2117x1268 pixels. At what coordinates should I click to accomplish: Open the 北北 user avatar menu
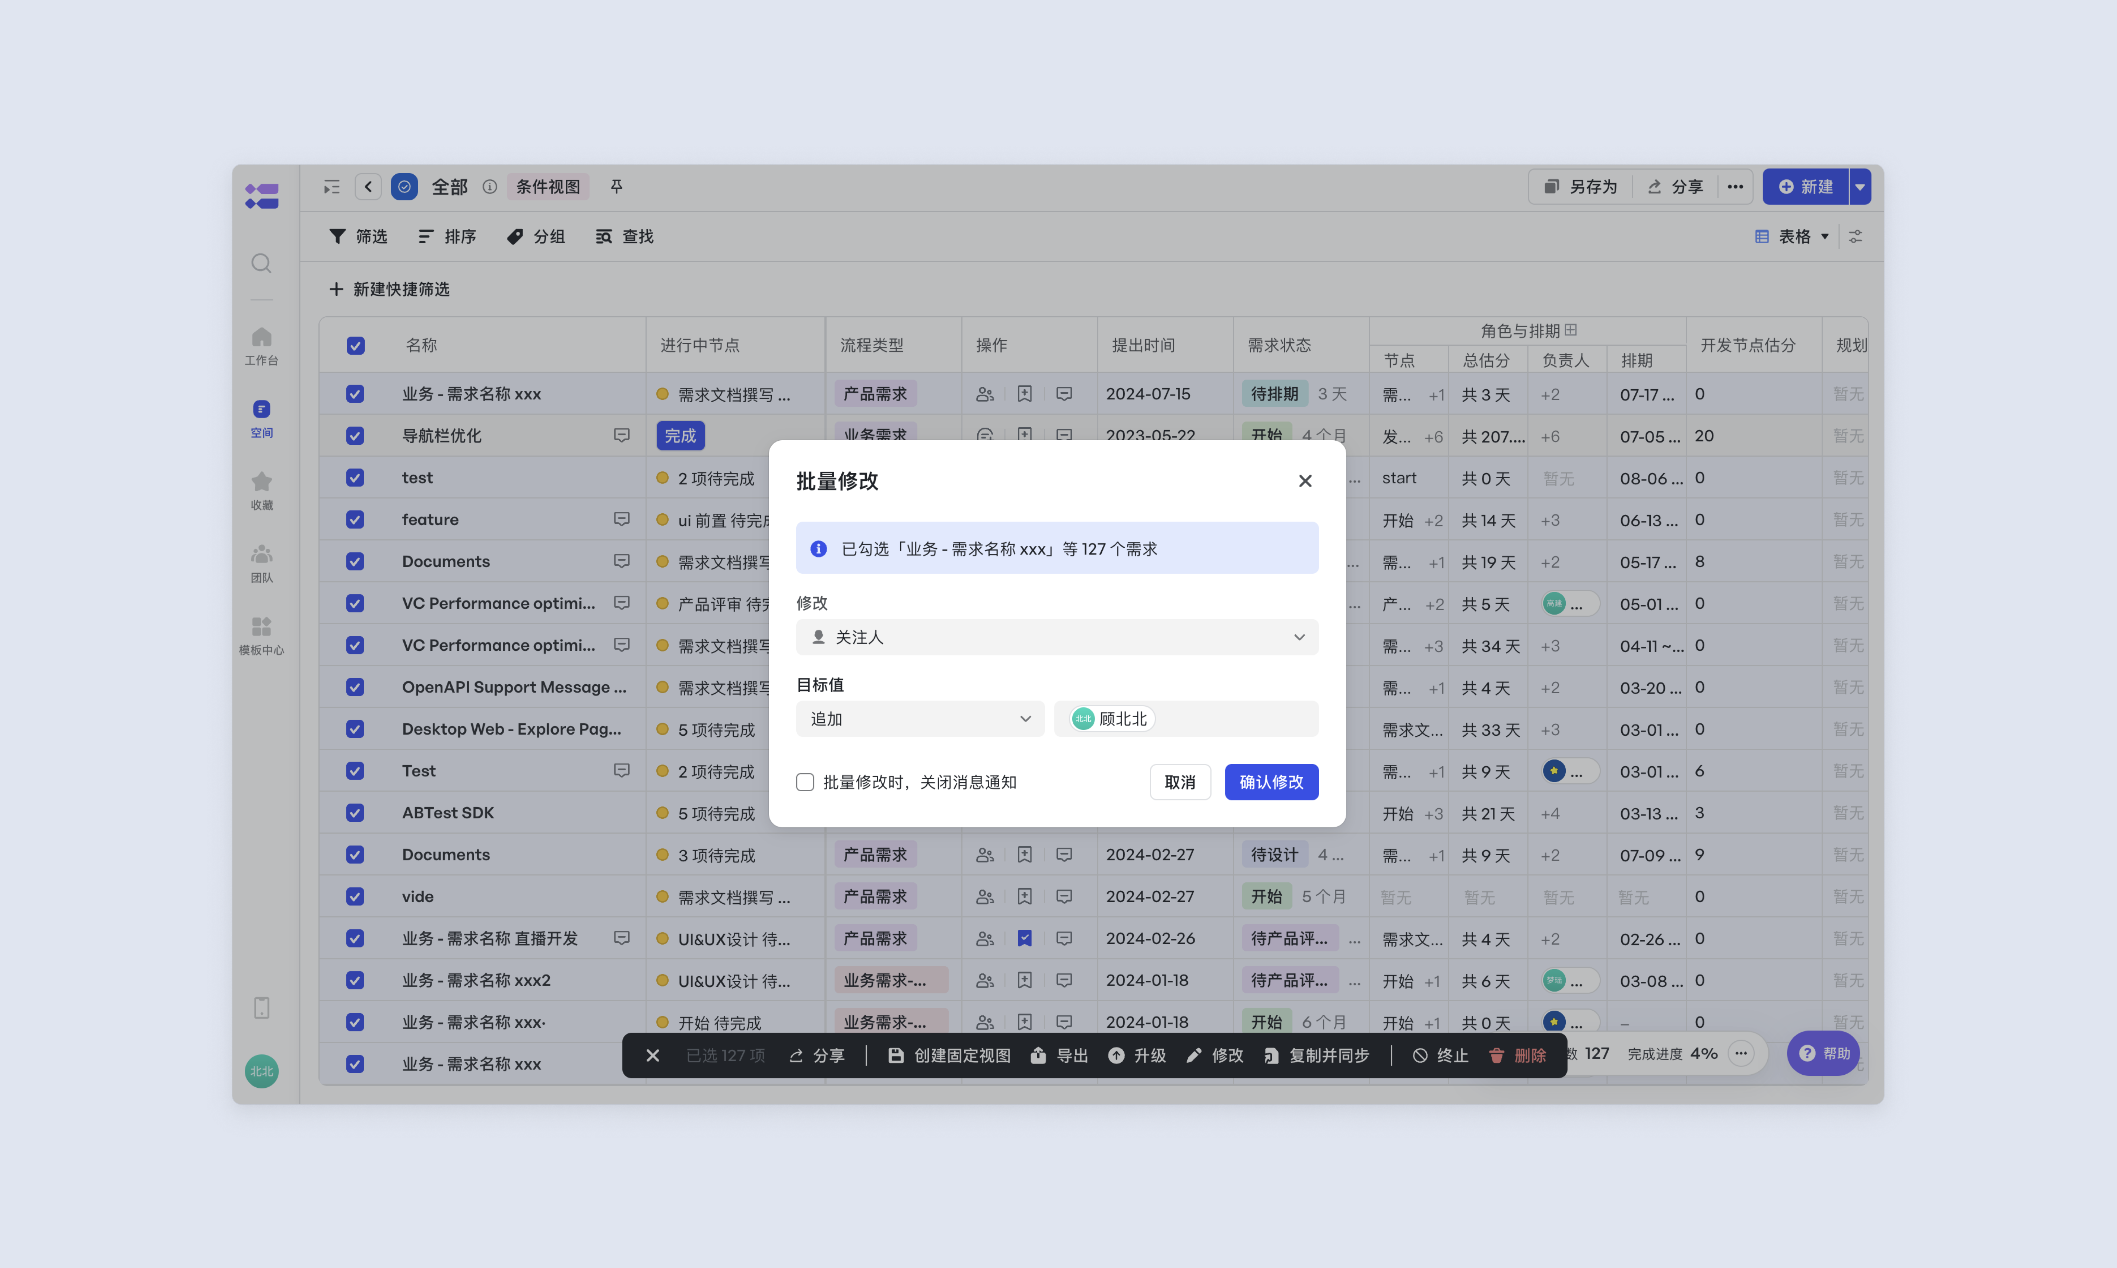261,1071
